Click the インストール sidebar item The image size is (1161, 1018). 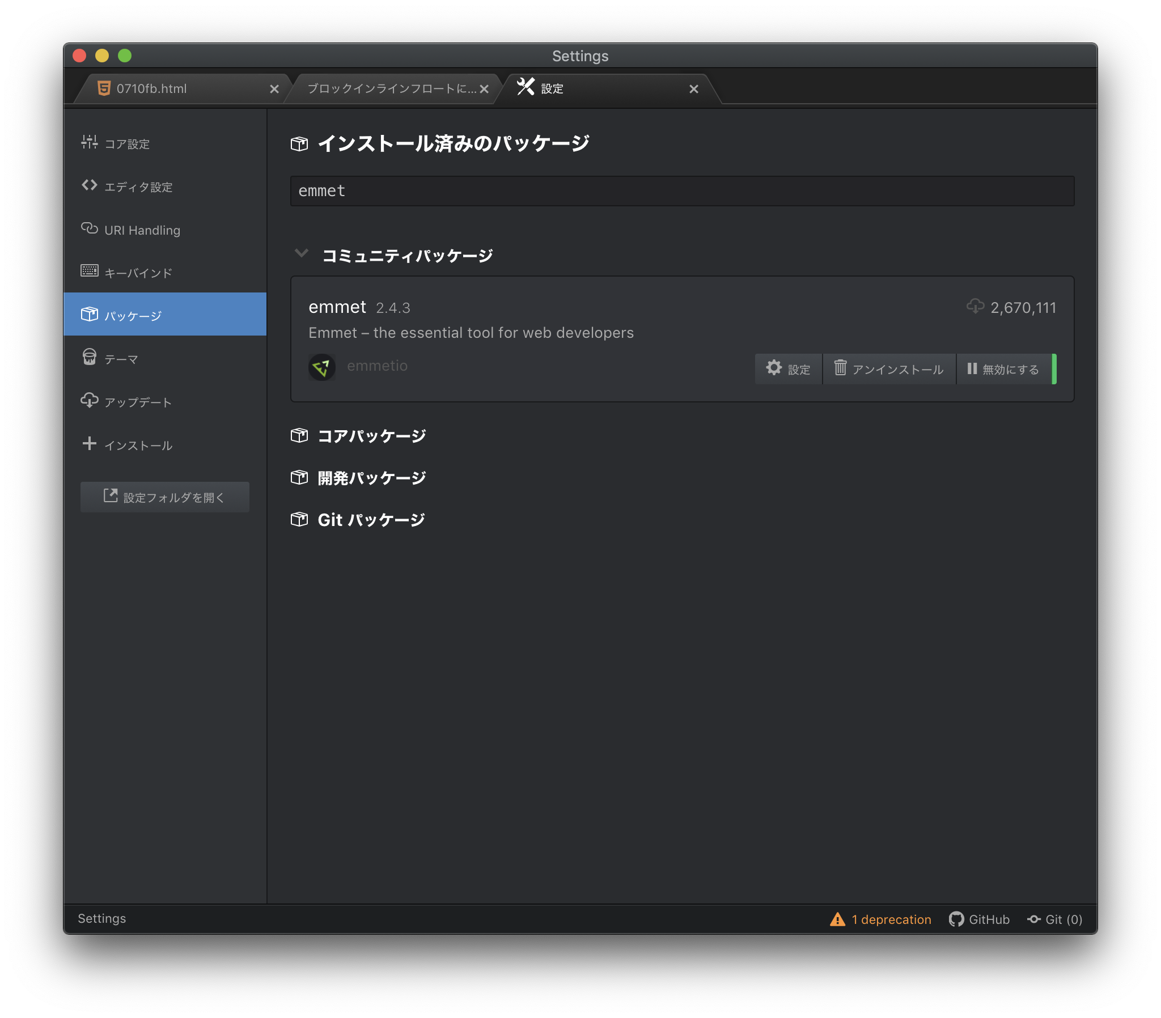(x=138, y=446)
